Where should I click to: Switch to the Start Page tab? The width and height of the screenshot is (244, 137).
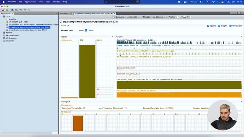[64, 14]
